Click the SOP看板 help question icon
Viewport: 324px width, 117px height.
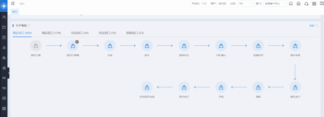point(29,25)
